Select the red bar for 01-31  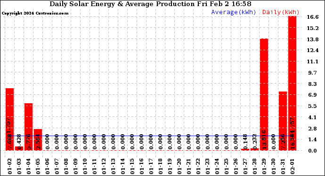tap(283, 121)
